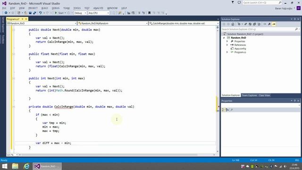Click the Navigate Backward toolbar icon

6,13
